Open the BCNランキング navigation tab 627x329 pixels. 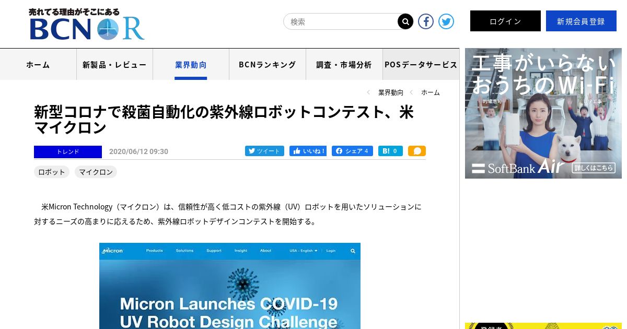[x=268, y=64]
